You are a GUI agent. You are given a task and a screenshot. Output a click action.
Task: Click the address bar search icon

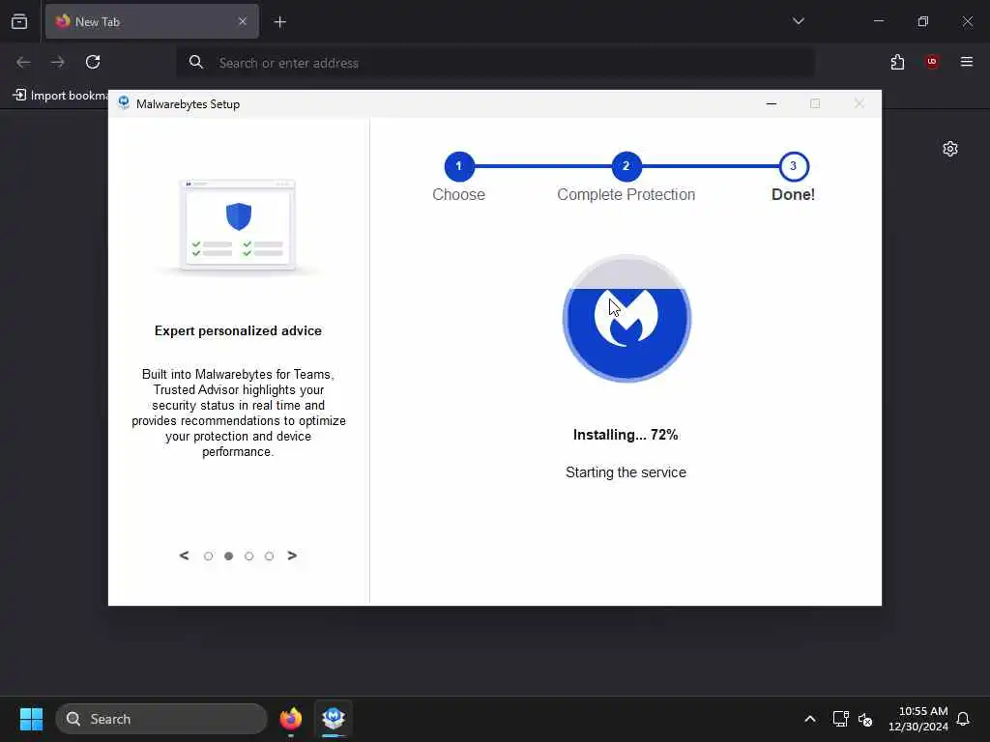pos(196,62)
